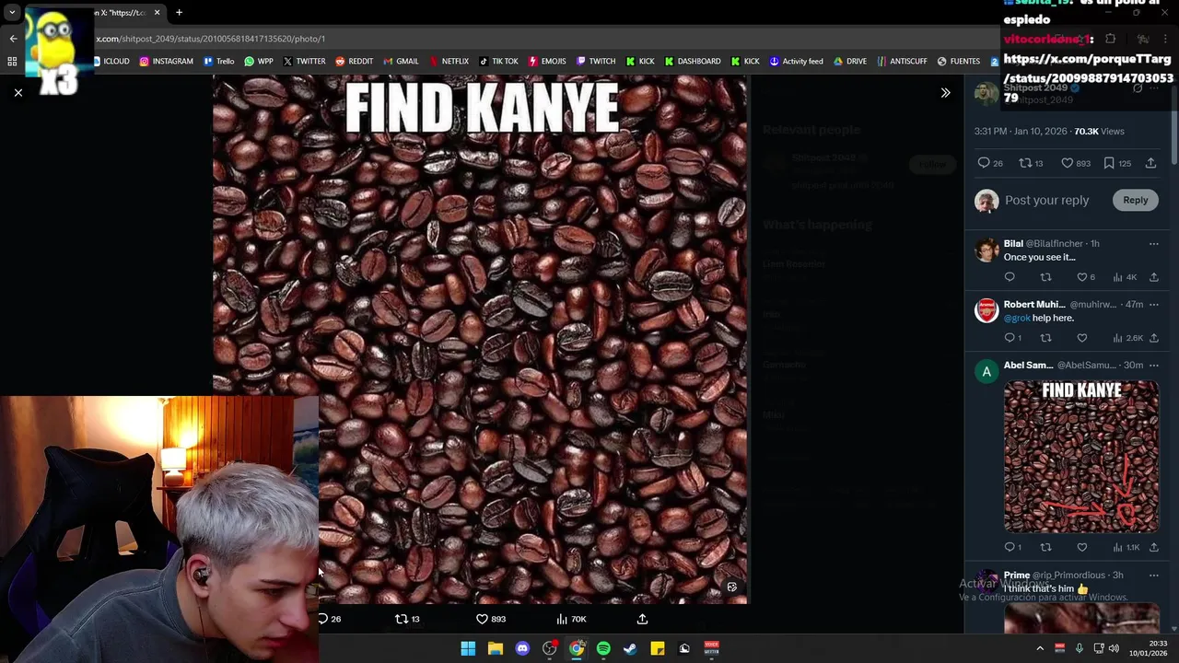This screenshot has width=1179, height=663.
Task: View analytics of Abel Sam's reply (1.1K)
Action: [1126, 547]
